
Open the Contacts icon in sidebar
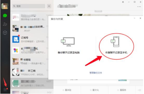[x=5, y=24]
